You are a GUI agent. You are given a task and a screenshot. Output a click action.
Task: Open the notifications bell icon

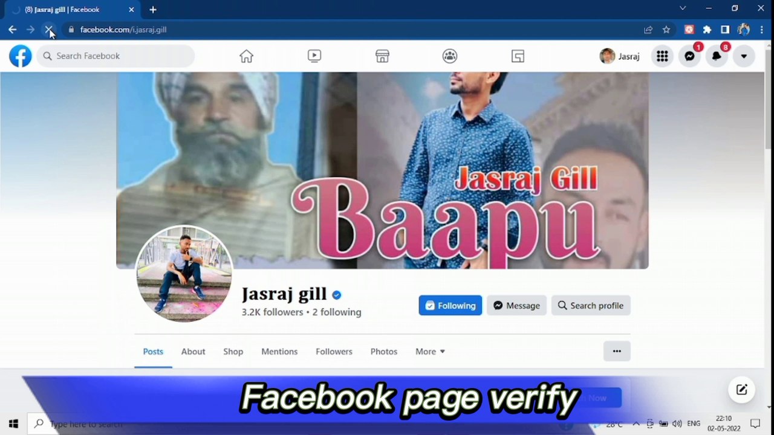[x=717, y=56]
